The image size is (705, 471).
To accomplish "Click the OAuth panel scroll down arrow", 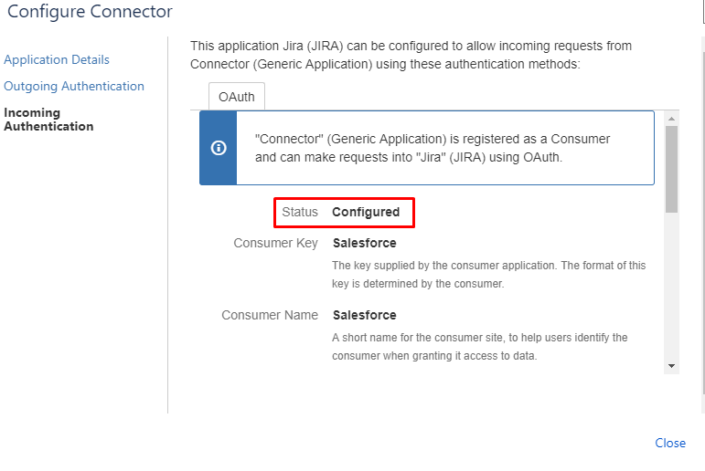I will coord(671,366).
